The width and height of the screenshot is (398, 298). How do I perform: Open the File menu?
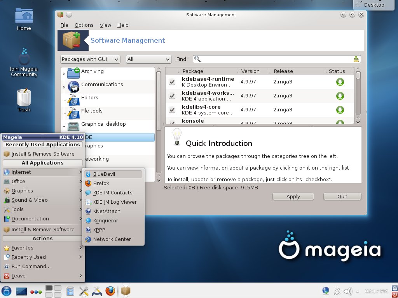[x=64, y=25]
